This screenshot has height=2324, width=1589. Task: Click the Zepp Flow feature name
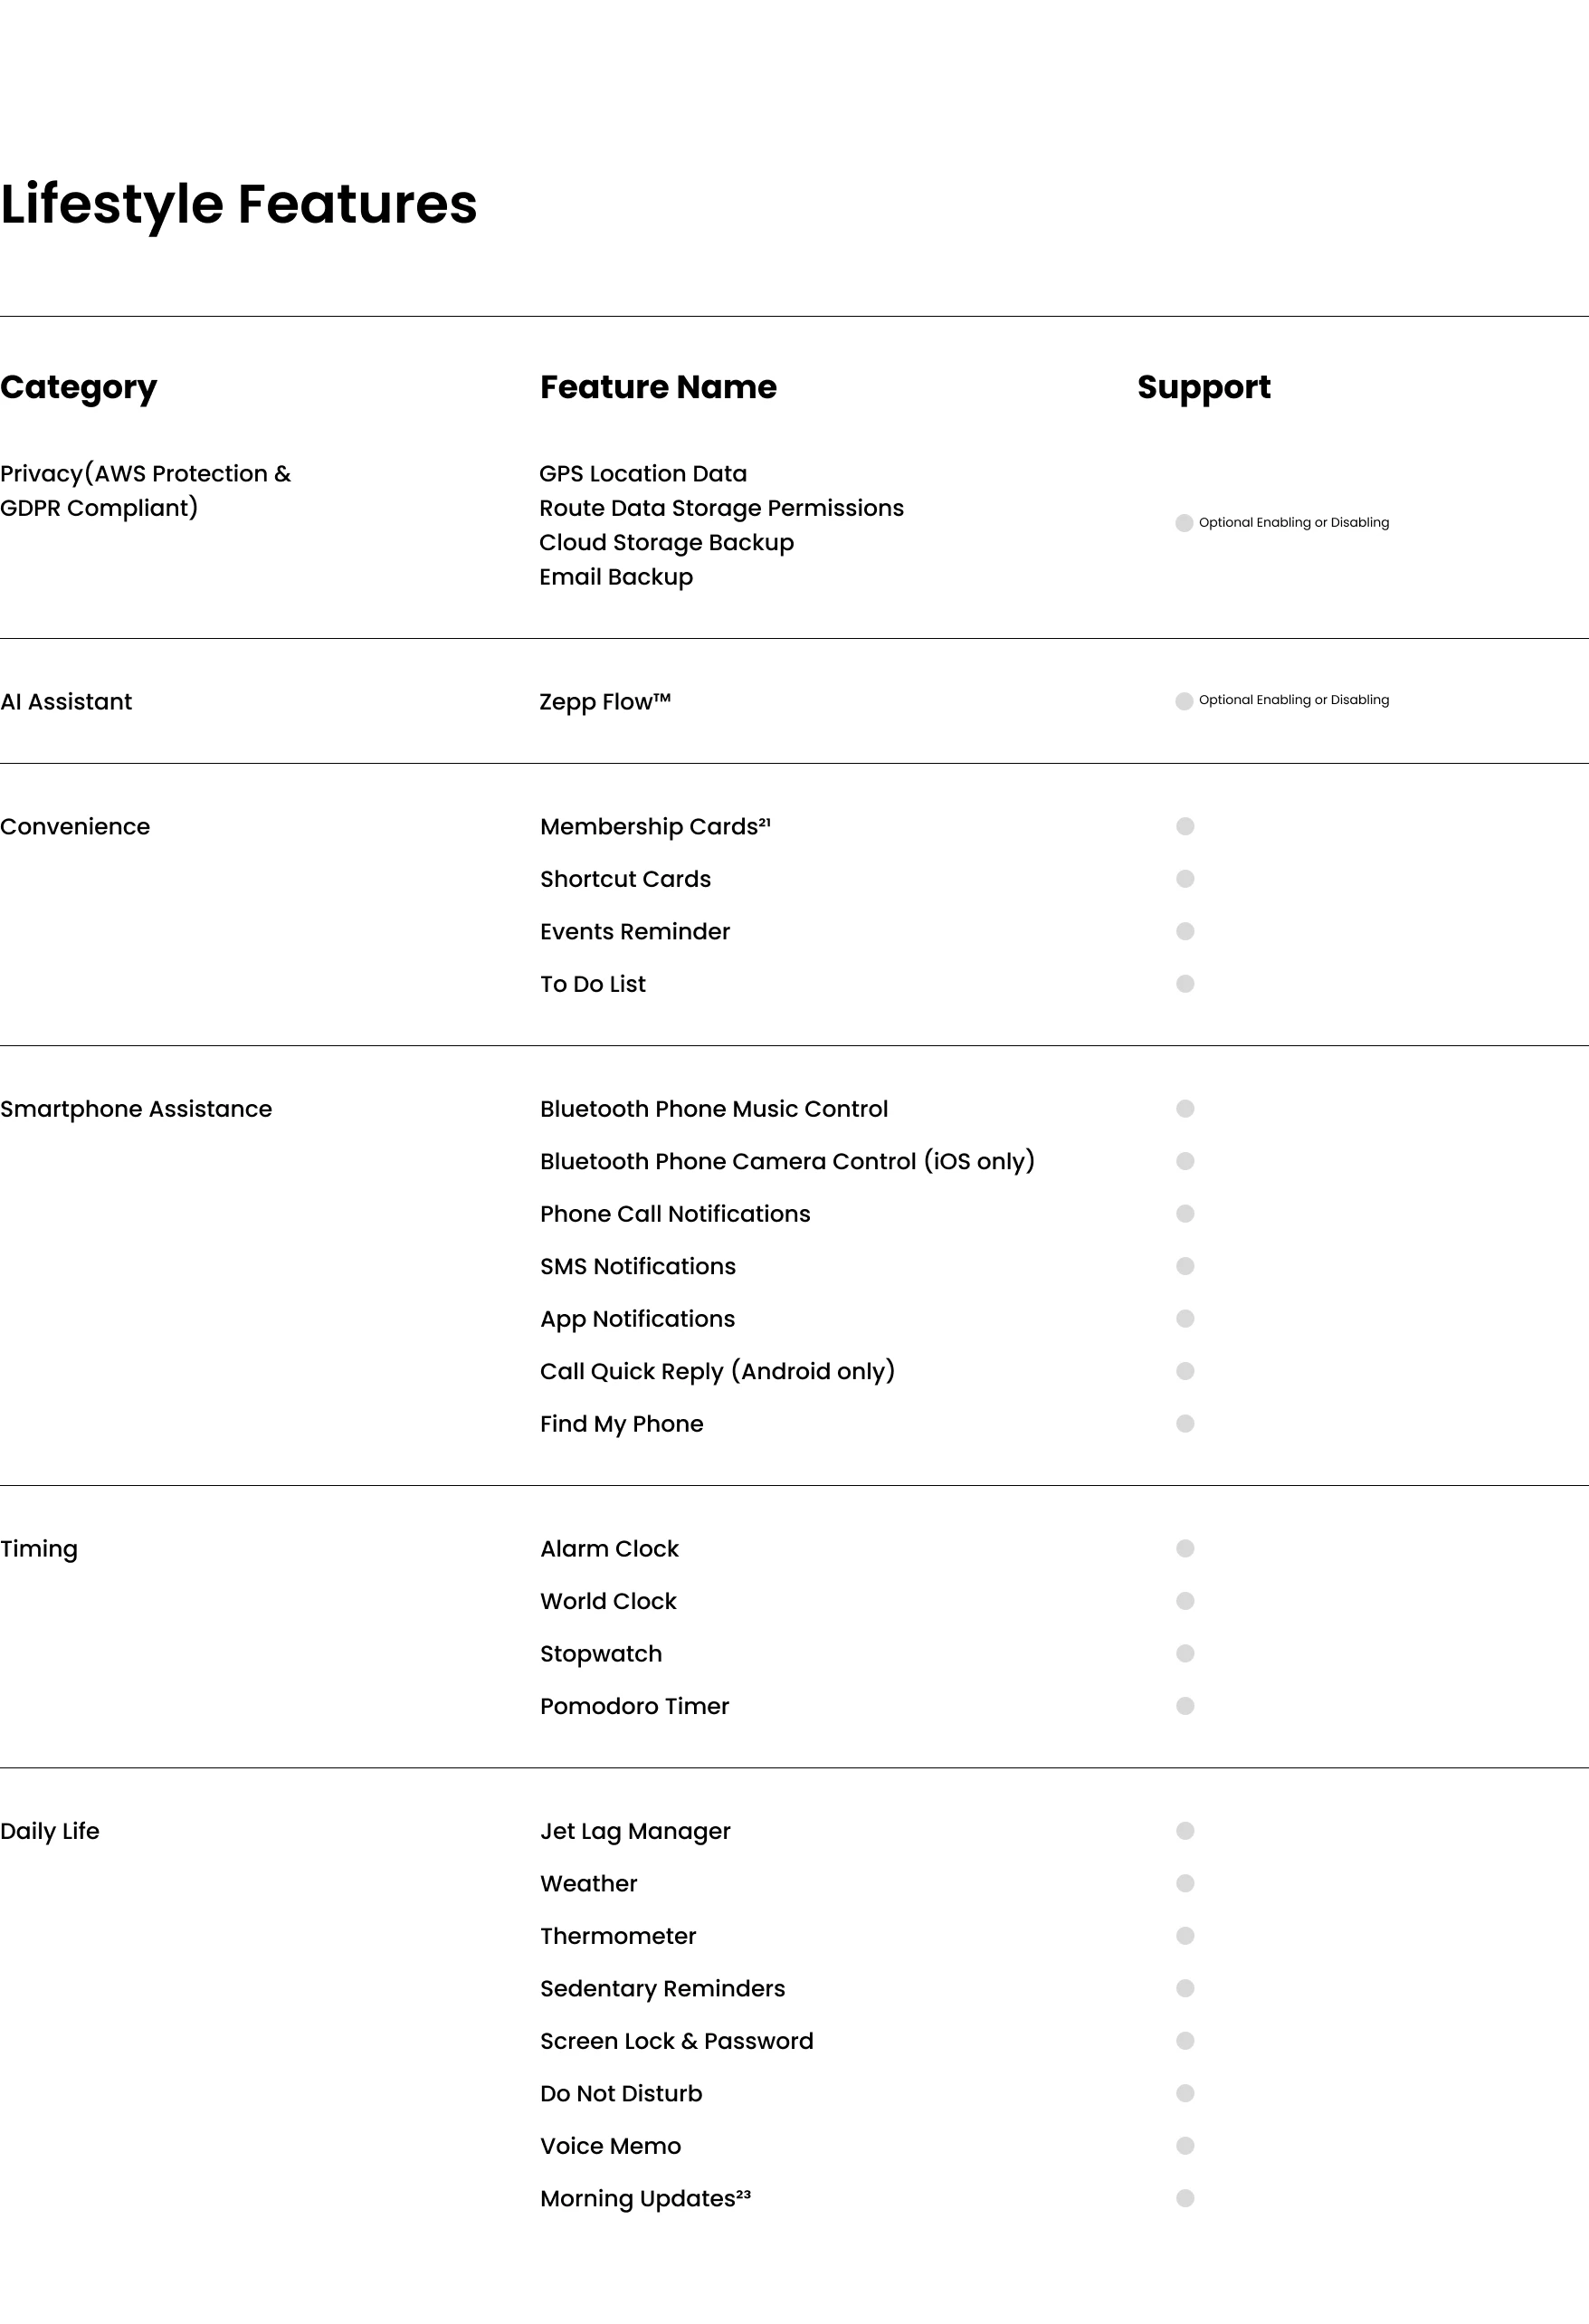pyautogui.click(x=605, y=702)
